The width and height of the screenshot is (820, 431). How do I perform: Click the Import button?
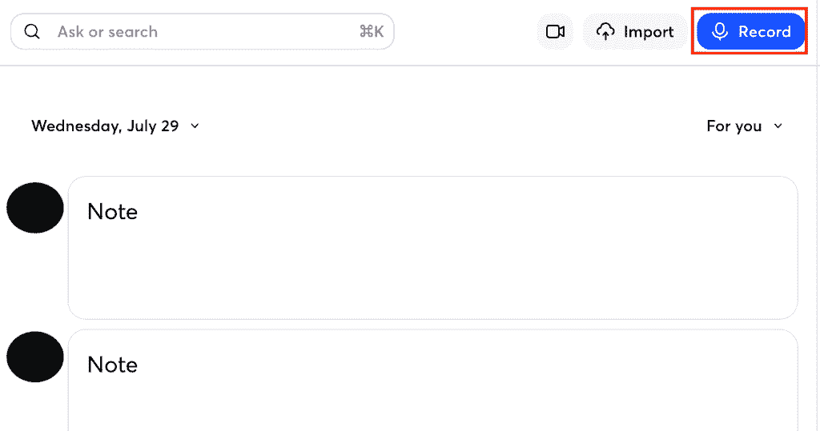[634, 31]
